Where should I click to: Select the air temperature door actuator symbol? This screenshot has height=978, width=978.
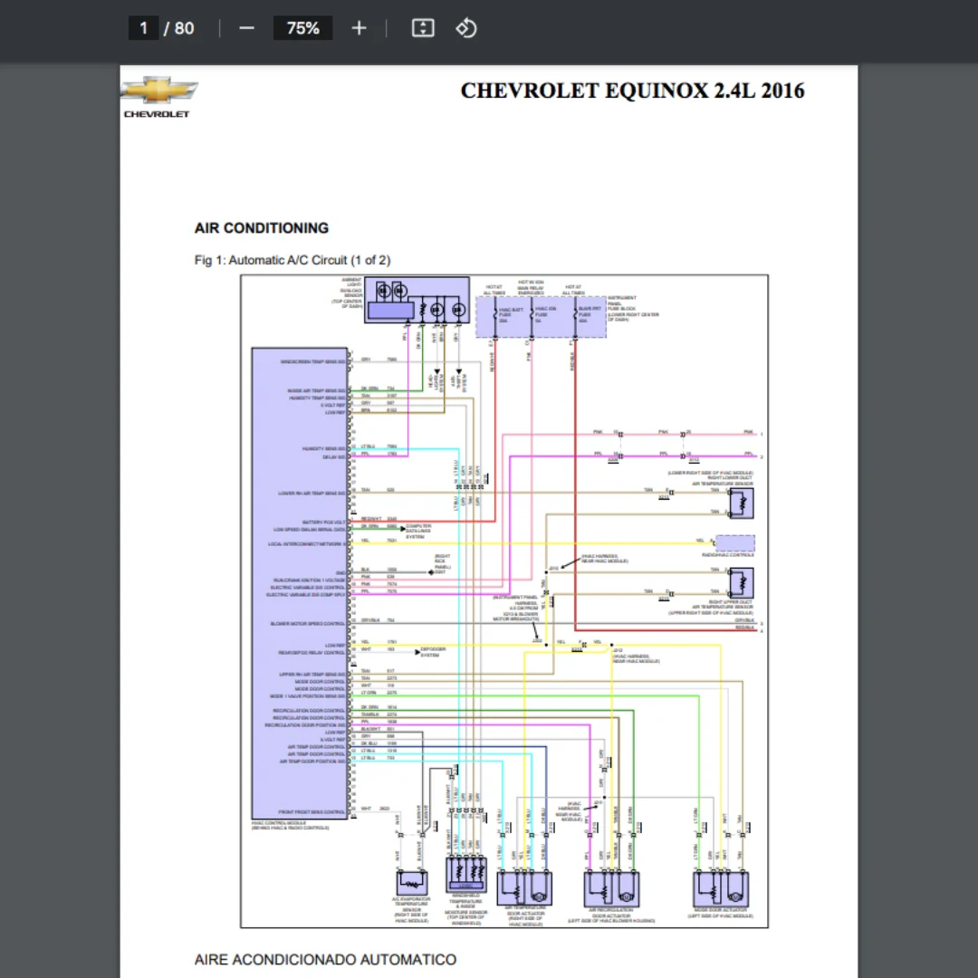(524, 889)
